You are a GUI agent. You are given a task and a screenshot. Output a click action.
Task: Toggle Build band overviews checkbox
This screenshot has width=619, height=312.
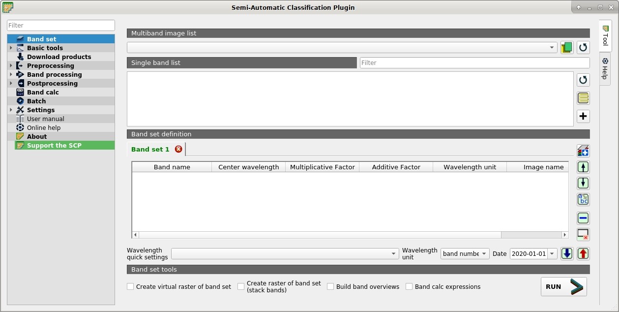point(330,286)
